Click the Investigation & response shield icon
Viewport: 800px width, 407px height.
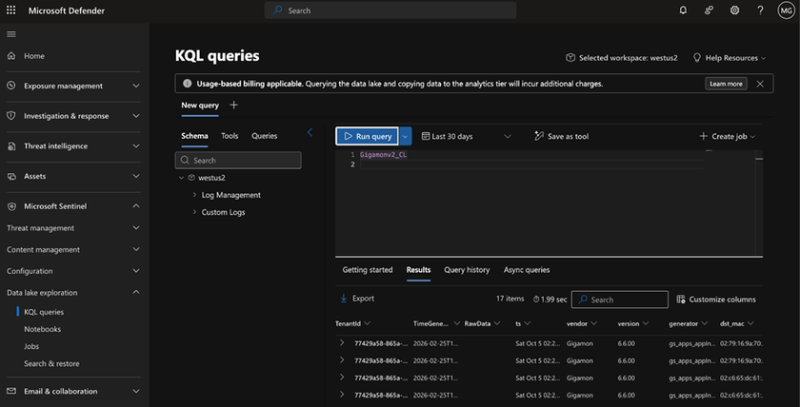pos(11,116)
